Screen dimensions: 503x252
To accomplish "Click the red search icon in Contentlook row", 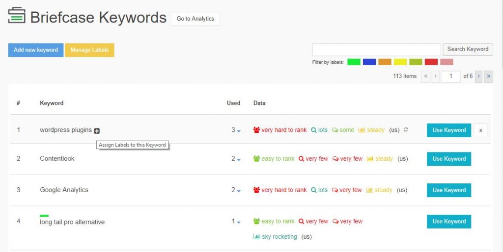I will pyautogui.click(x=301, y=159).
